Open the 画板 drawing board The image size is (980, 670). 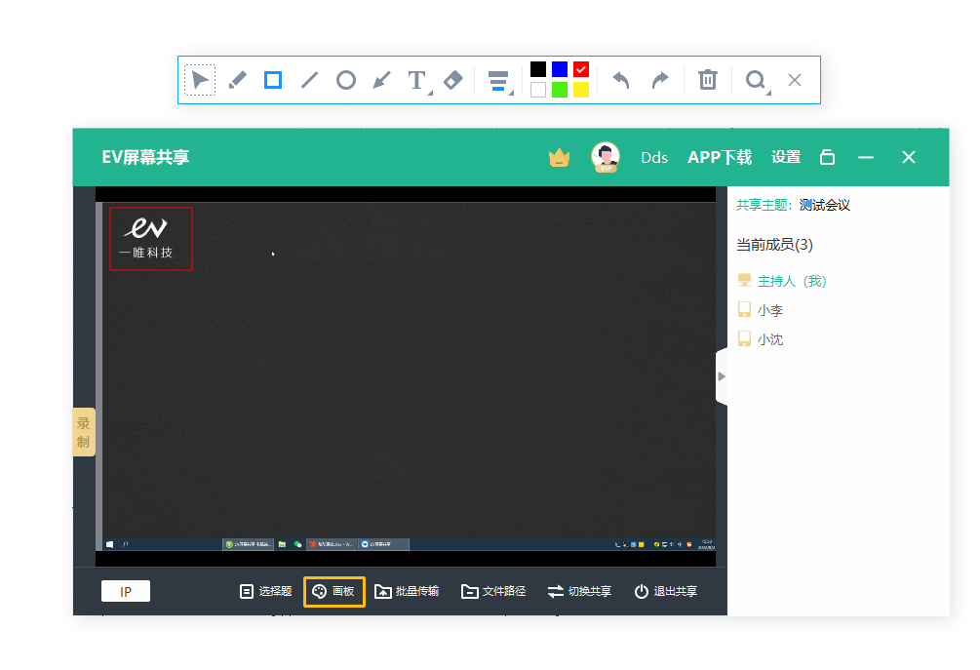(333, 591)
